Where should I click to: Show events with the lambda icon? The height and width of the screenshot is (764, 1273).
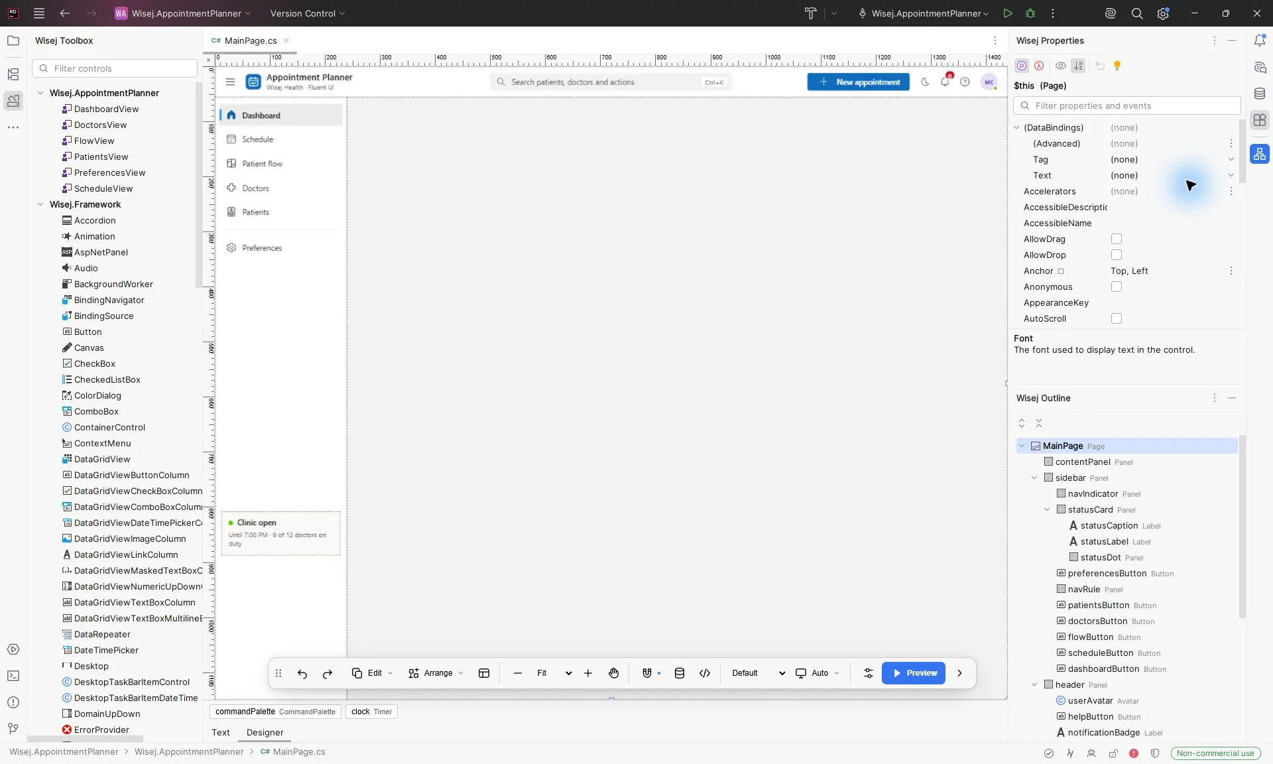(1039, 66)
